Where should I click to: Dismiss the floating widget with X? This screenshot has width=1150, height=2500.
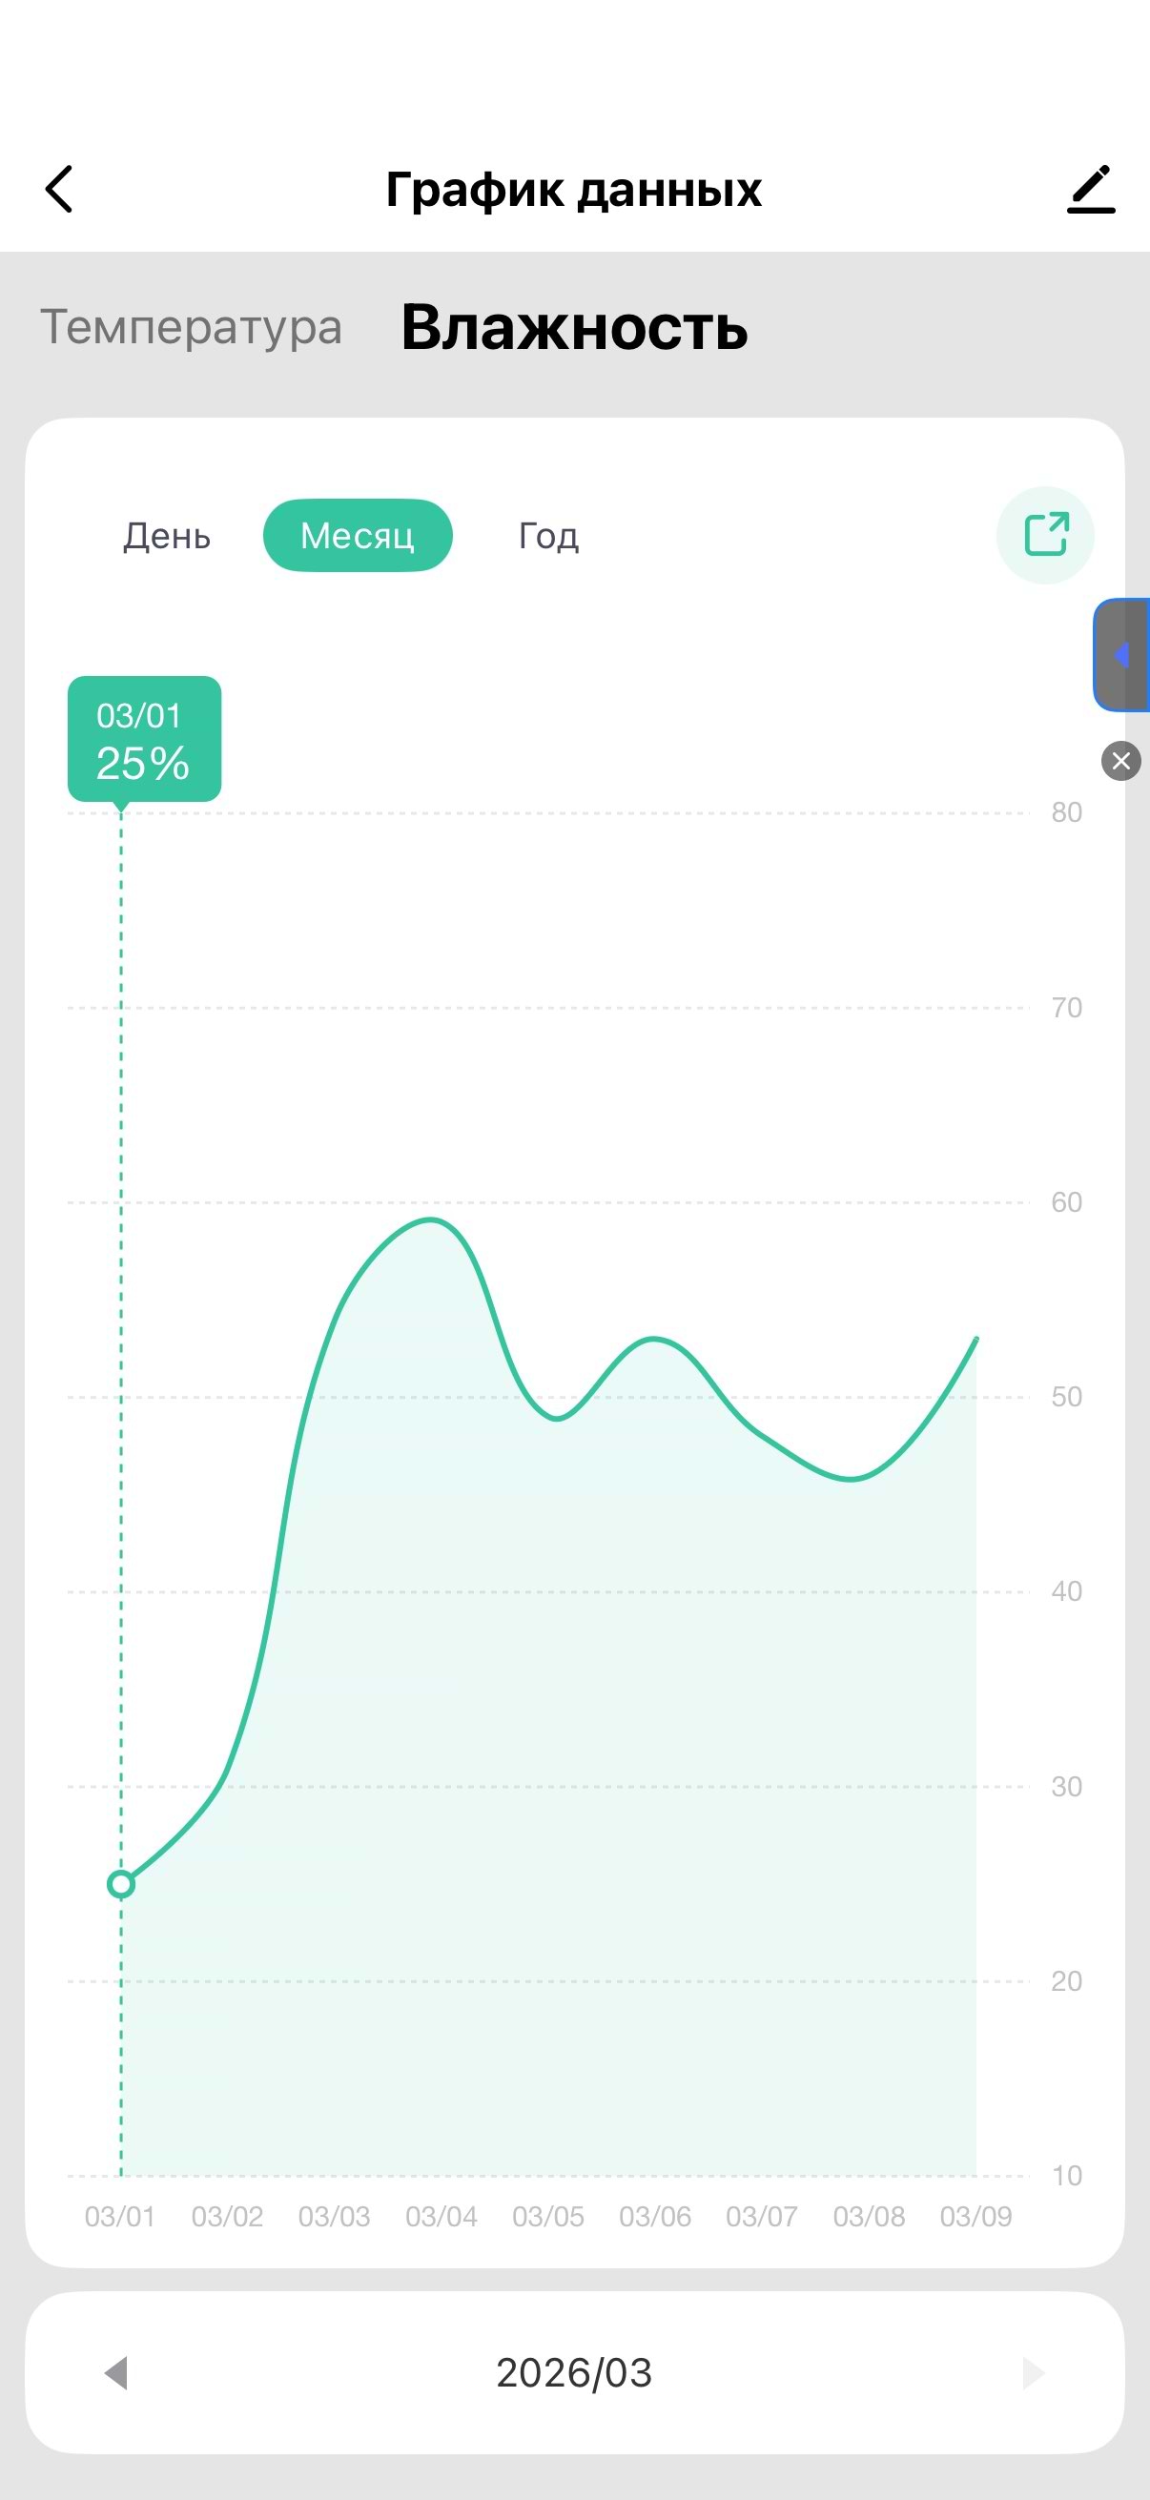(1120, 761)
